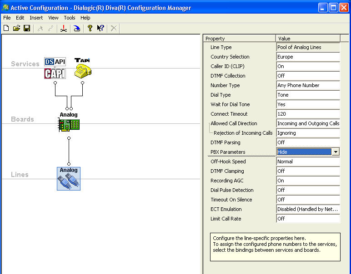Select the PBX Parameters property label
Image resolution: width=351 pixels, height=274 pixels.
(x=228, y=152)
